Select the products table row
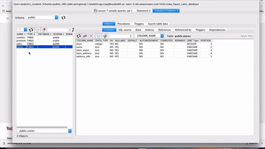 coord(44,41)
